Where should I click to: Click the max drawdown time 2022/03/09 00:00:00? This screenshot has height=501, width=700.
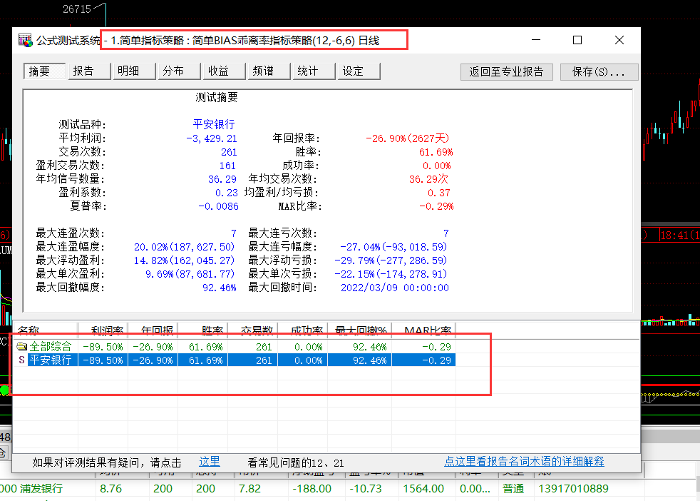pos(395,288)
